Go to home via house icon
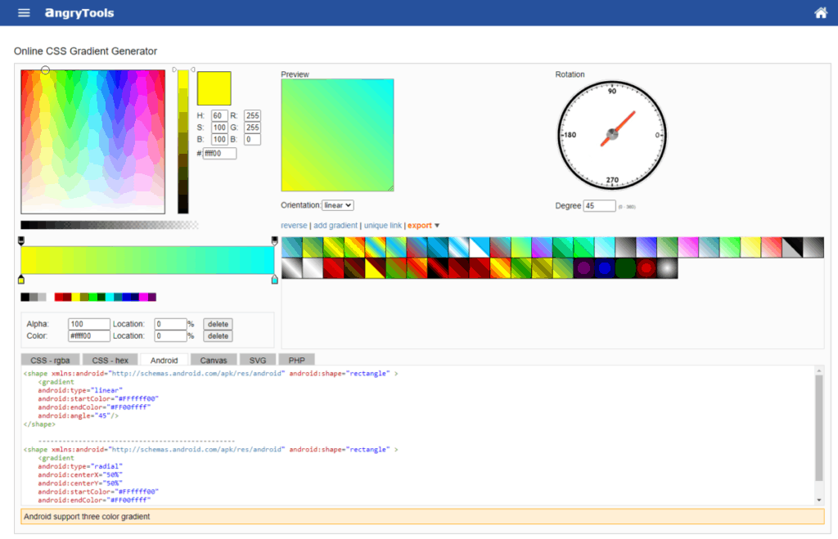 point(821,13)
